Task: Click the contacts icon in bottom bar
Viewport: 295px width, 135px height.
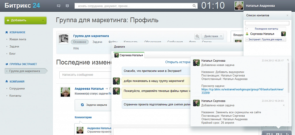Action: tap(287, 134)
